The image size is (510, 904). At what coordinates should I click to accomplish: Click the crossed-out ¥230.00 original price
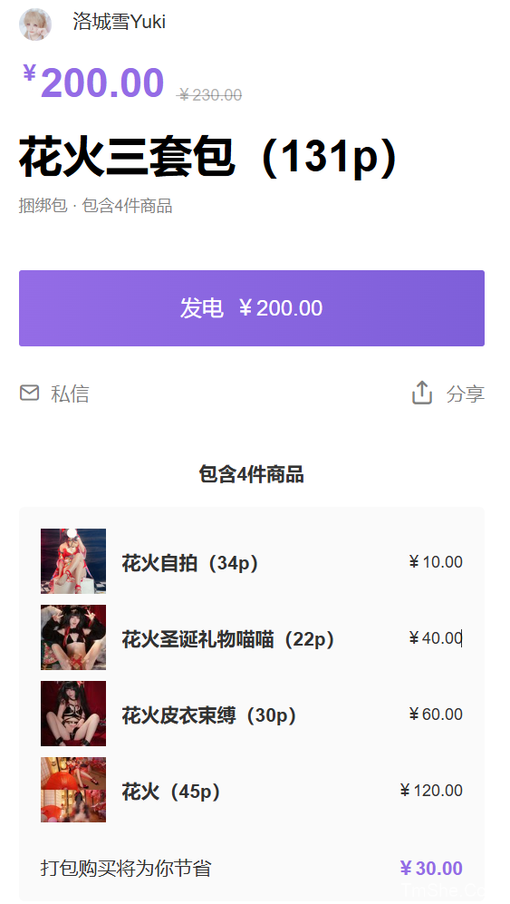point(210,94)
